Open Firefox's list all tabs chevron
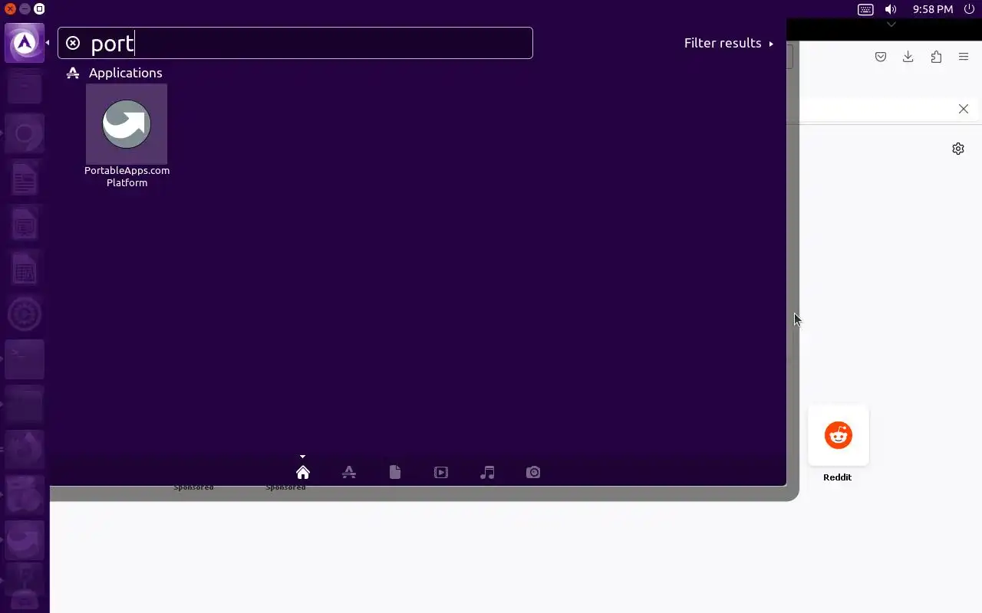 tap(891, 25)
